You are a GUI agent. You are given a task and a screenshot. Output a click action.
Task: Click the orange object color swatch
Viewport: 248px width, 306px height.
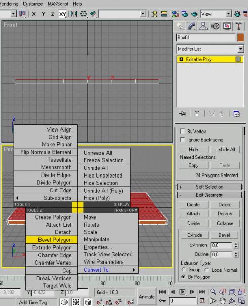pyautogui.click(x=240, y=37)
